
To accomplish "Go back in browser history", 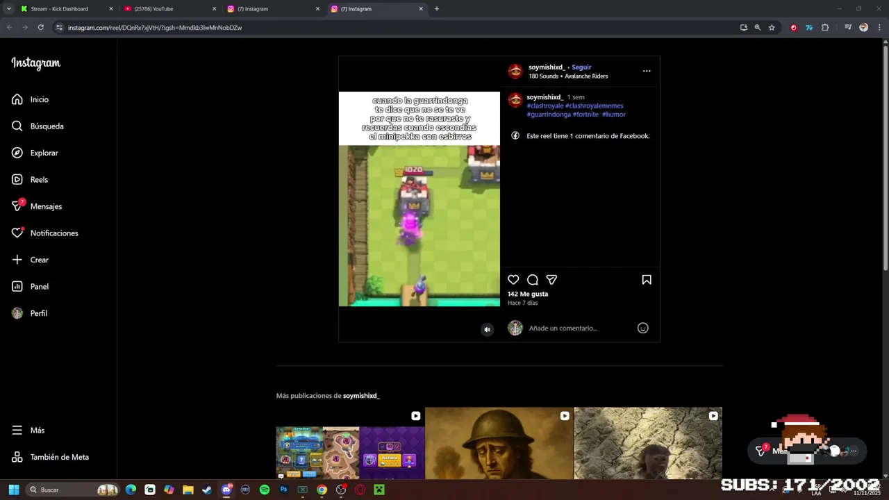I will pos(9,28).
